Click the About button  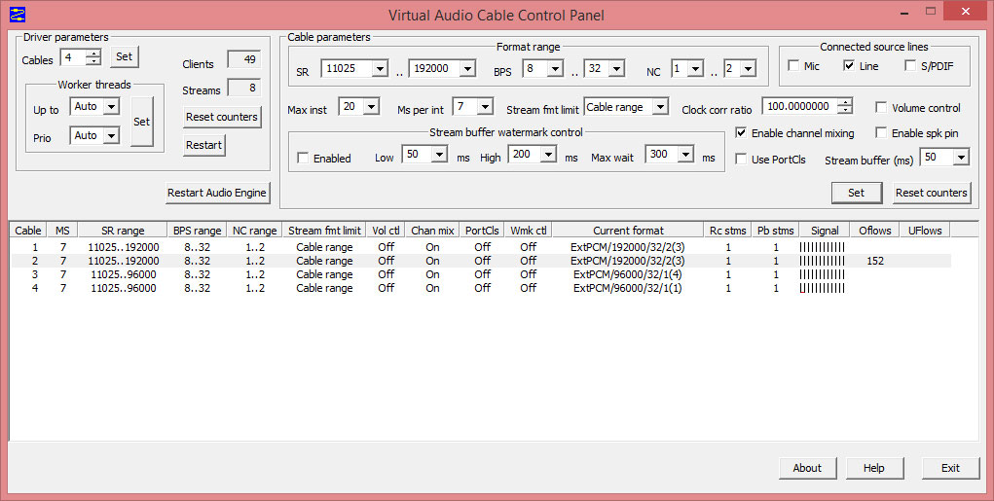pos(807,468)
